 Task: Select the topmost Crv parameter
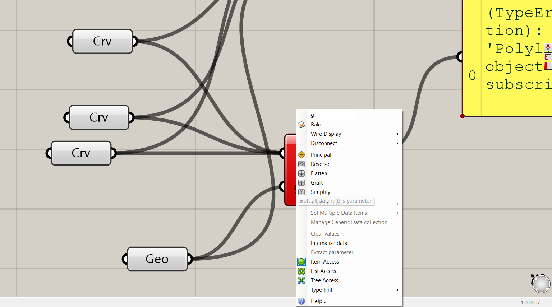pyautogui.click(x=102, y=41)
